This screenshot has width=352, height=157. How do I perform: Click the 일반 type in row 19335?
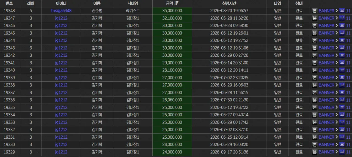(277, 107)
